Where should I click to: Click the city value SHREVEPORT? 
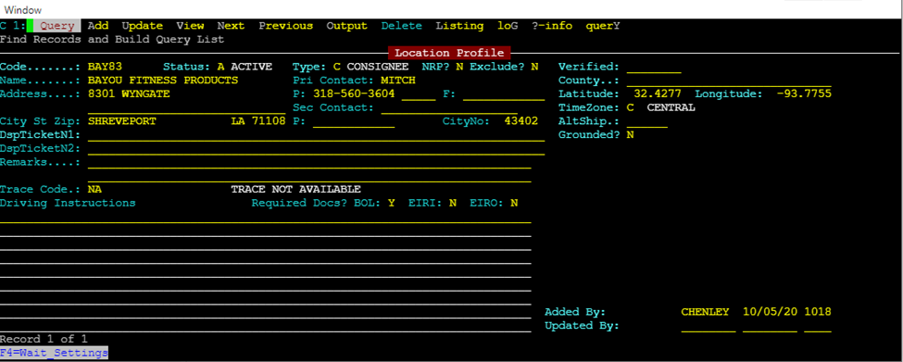tap(122, 121)
